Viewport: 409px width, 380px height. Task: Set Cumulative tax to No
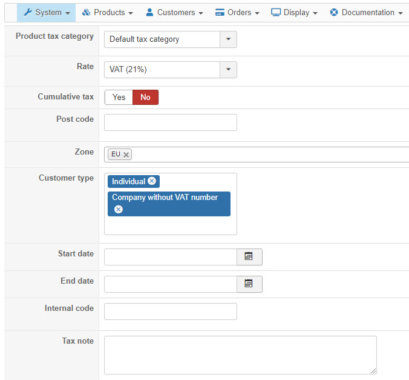[145, 97]
